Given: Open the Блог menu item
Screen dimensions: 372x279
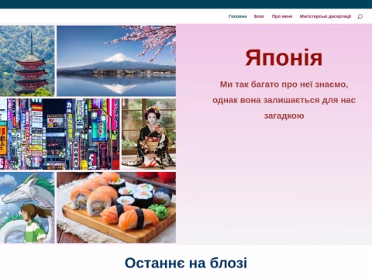Looking at the screenshot, I should tap(259, 16).
